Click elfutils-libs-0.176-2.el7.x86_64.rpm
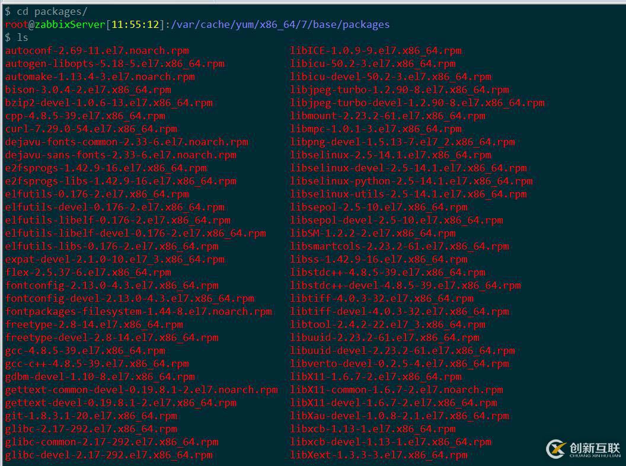 click(112, 247)
